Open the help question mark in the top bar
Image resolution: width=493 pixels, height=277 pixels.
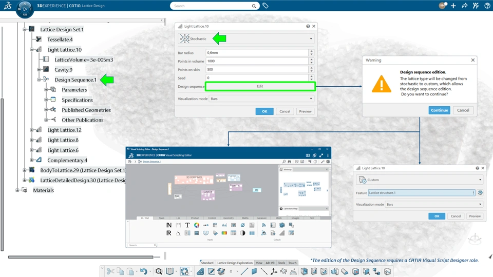pyautogui.click(x=487, y=6)
